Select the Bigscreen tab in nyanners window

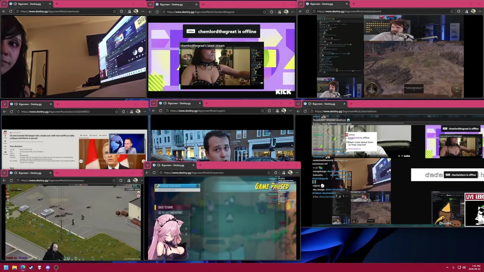[x=174, y=165]
